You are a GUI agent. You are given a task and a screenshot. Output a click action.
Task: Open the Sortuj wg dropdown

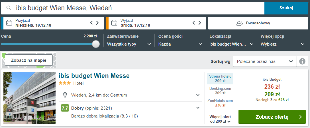[265, 61]
